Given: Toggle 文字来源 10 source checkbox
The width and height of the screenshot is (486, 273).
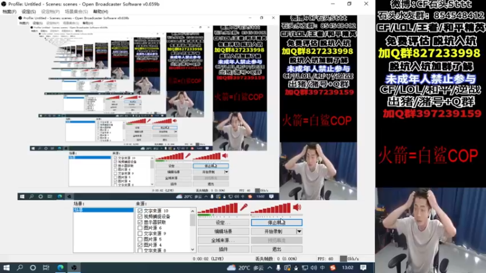Looking at the screenshot, I should coord(140,211).
